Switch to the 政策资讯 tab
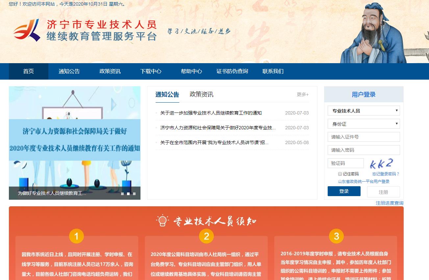The height and width of the screenshot is (280, 429). click(201, 94)
